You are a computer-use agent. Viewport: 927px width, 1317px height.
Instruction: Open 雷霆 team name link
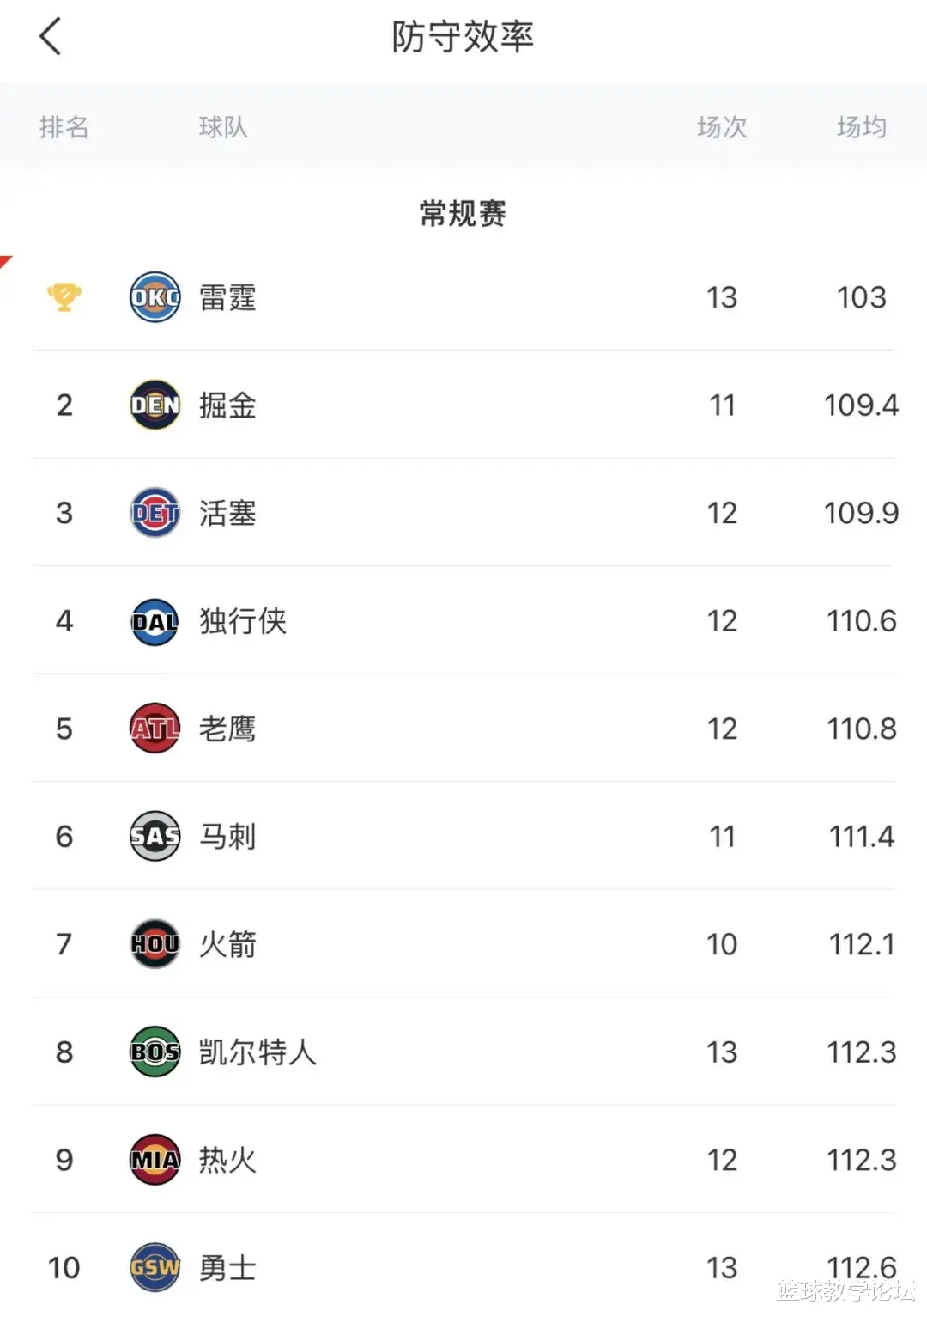click(x=227, y=297)
